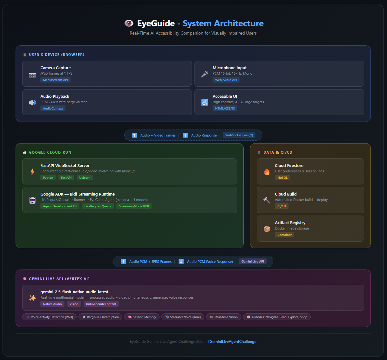Open the #GeminiLiveAgentChallenge hashtag link
This screenshot has width=387, height=360.
(232, 342)
